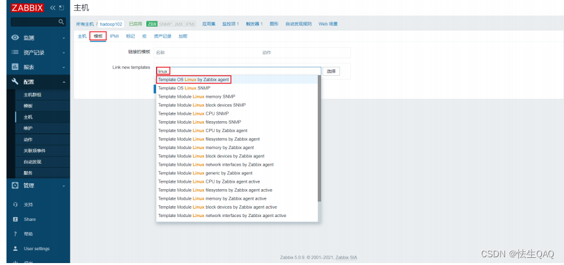Click the headset icon for 支持

(x=15, y=205)
